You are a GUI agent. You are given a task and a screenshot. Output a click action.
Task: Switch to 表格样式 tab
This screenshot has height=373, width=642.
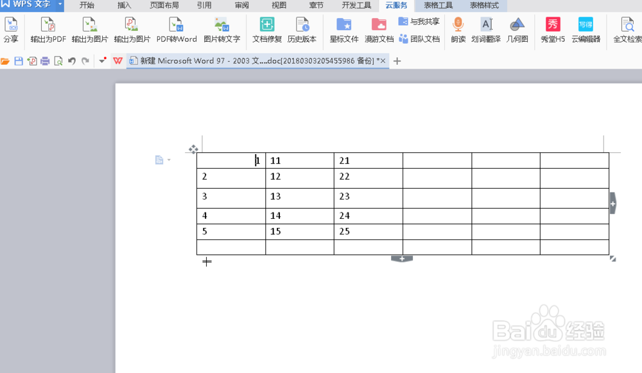point(484,5)
